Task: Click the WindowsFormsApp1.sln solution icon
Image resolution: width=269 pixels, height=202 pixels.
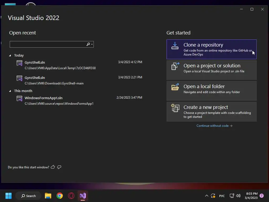Action: [19, 99]
